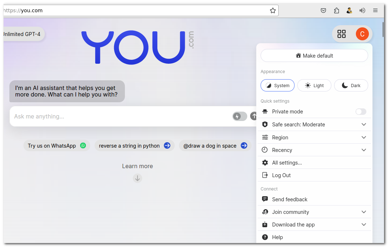Click the All settings gear icon
The height and width of the screenshot is (247, 388).
[x=265, y=163]
